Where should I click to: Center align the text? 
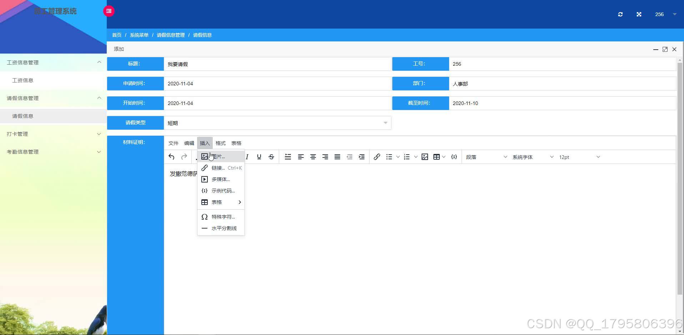(313, 157)
